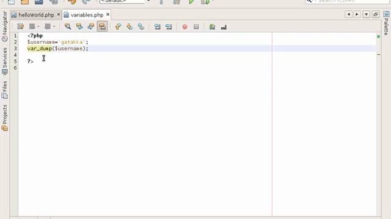Open the project configuration combo box

124,2
